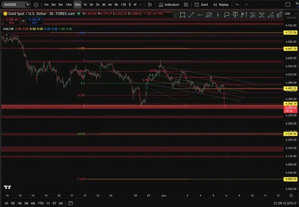Open the candlestick chart style menu
The width and height of the screenshot is (299, 207).
(x=150, y=5)
